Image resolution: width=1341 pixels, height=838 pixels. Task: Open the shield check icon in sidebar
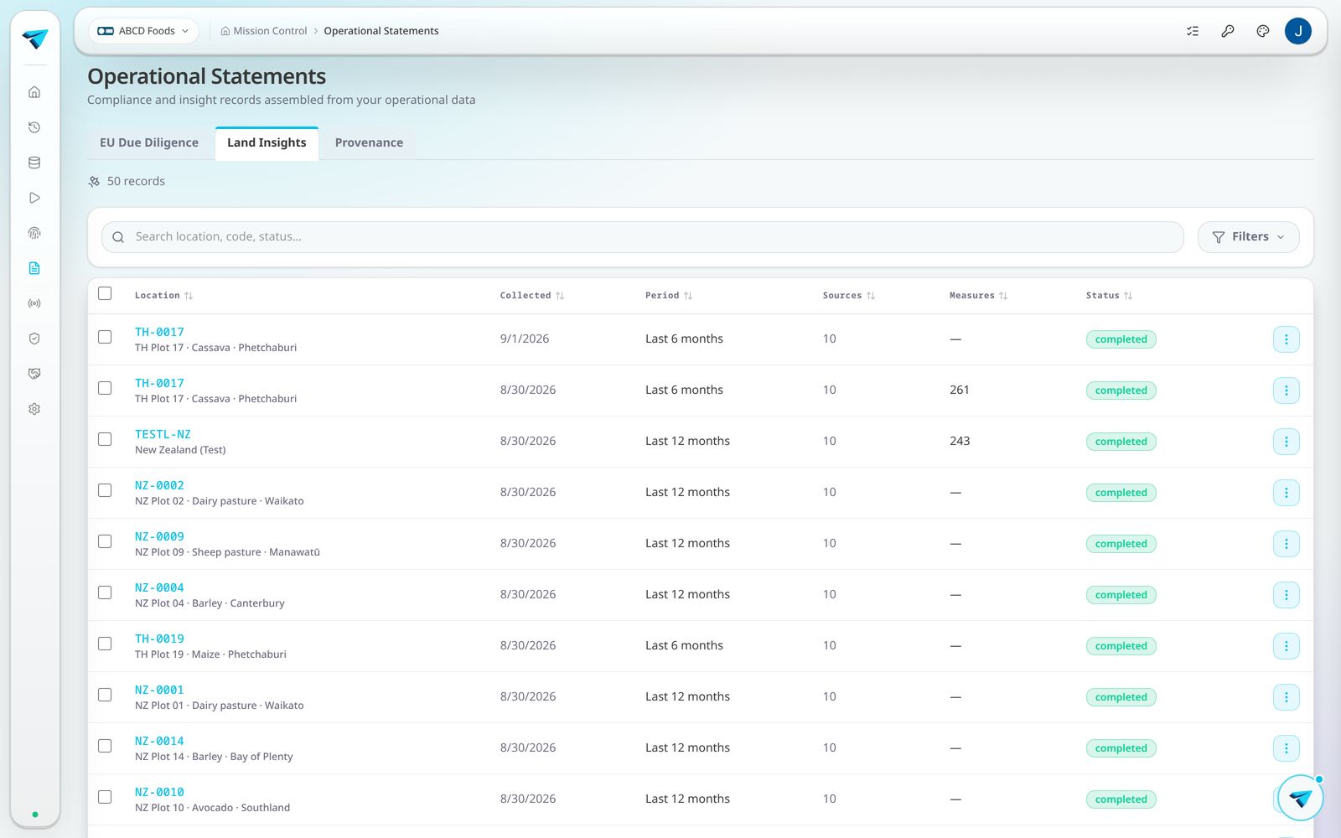(x=34, y=339)
